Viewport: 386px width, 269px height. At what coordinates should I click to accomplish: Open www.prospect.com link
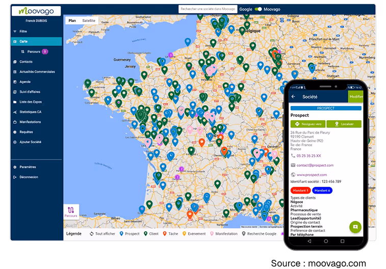tap(312, 175)
